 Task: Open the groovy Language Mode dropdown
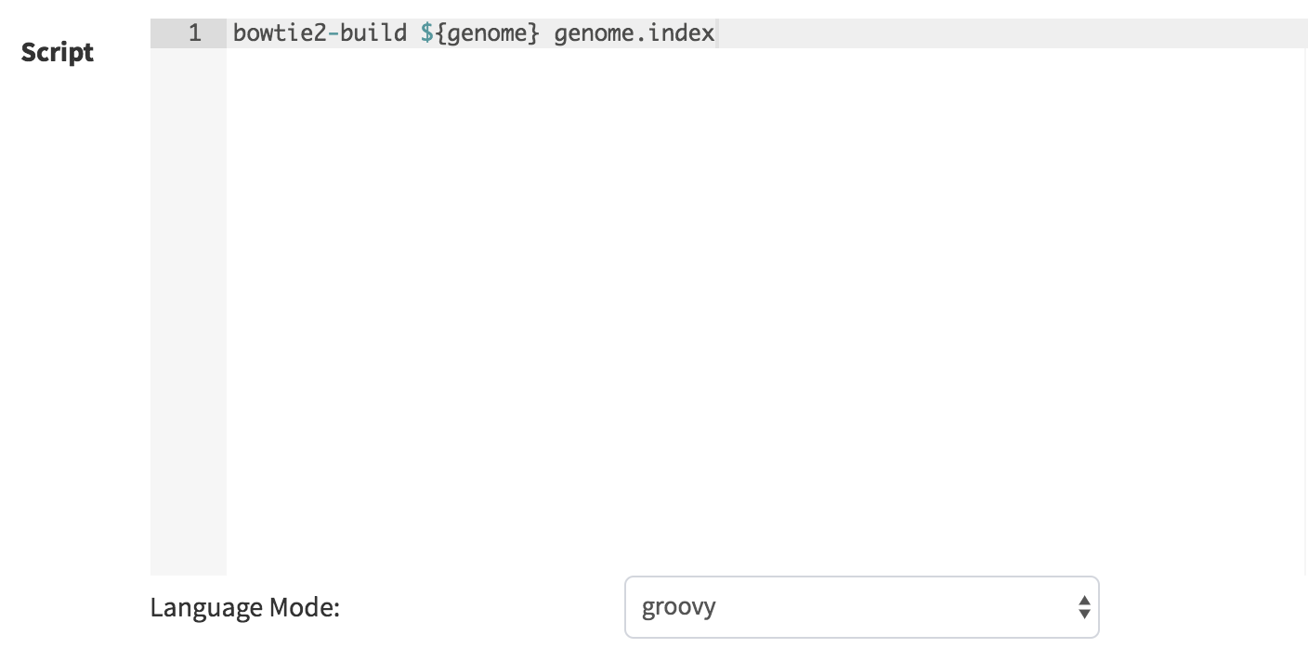(861, 607)
